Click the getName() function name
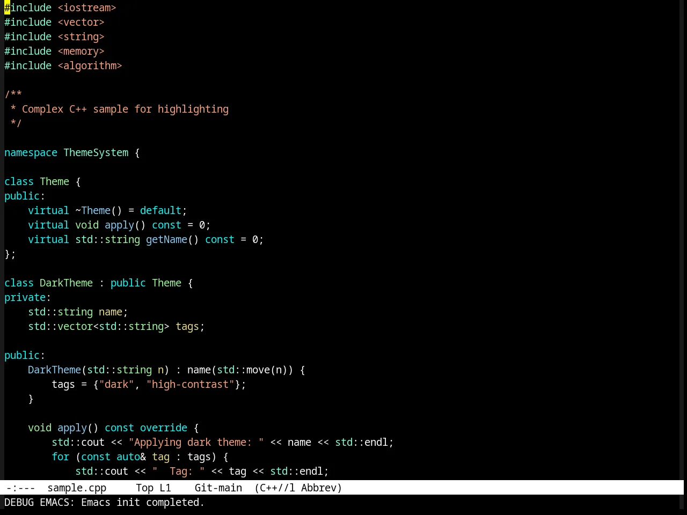The height and width of the screenshot is (515, 687). [x=166, y=239]
